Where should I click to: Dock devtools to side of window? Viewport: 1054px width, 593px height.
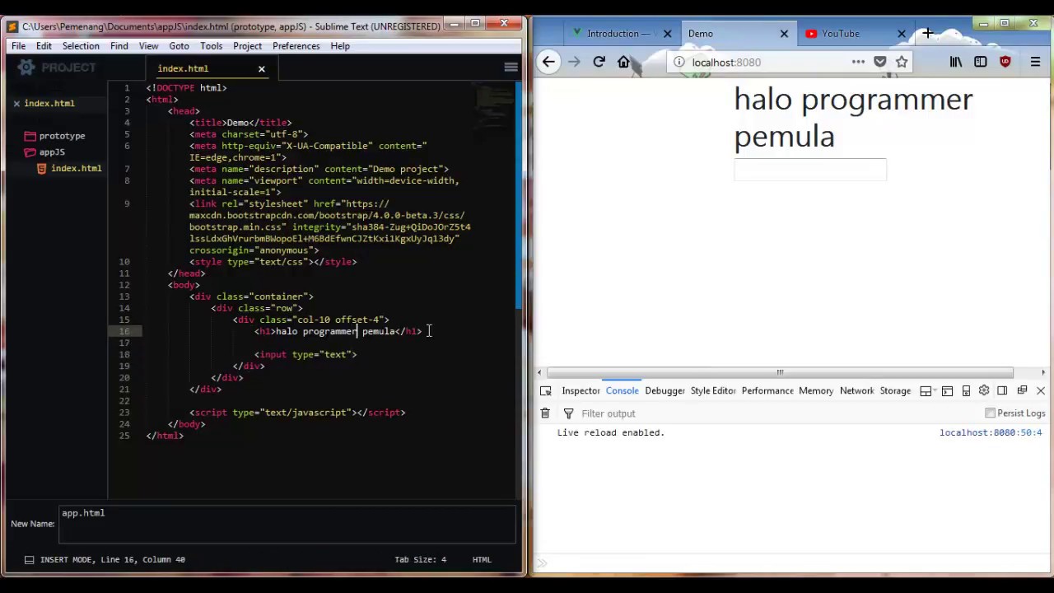[x=1002, y=391]
